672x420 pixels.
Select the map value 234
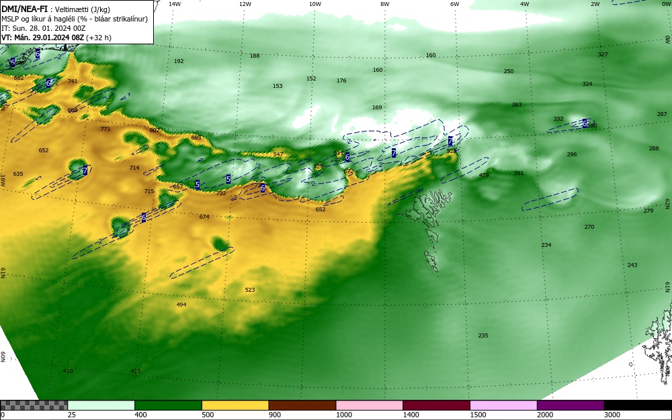pyautogui.click(x=546, y=245)
